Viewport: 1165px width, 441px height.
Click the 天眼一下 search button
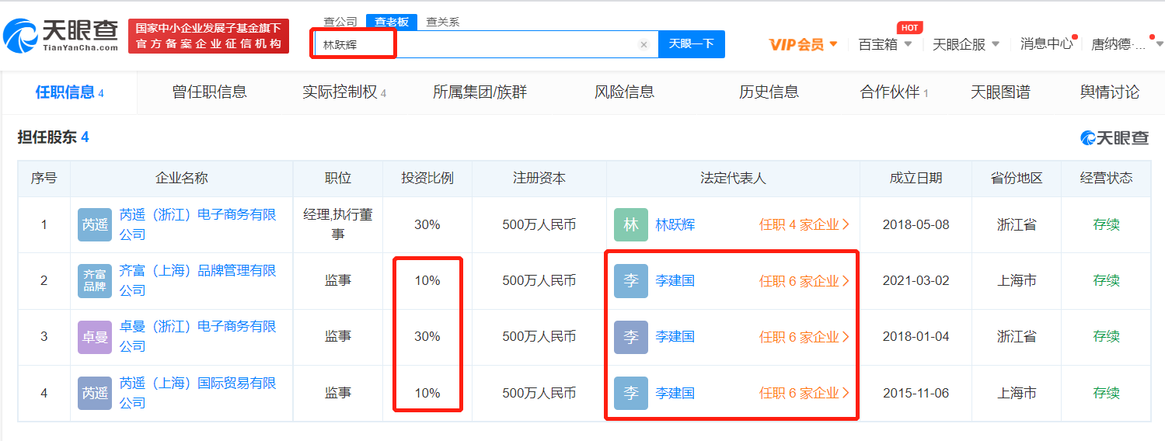[x=692, y=44]
